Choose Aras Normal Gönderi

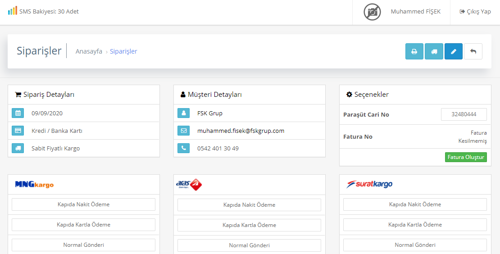click(x=250, y=245)
